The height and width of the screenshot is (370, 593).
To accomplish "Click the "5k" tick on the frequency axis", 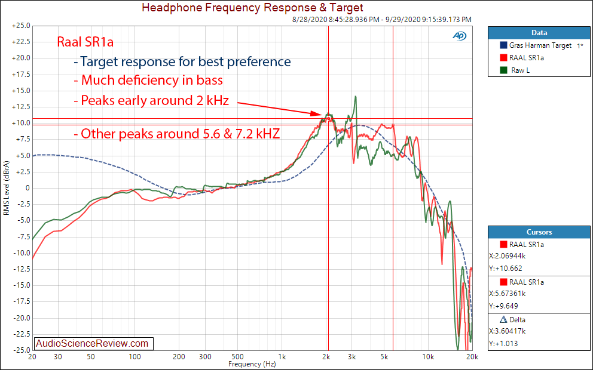I will [384, 357].
